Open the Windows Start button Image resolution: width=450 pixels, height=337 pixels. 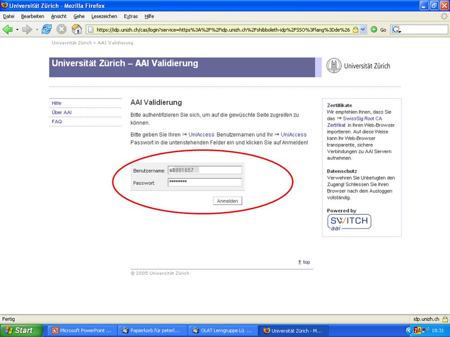point(21,330)
